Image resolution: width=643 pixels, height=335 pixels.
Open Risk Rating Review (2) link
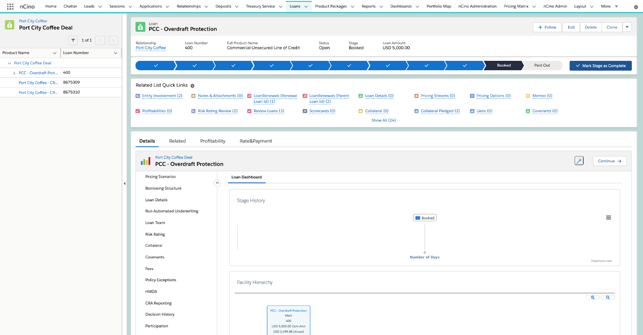coord(217,111)
